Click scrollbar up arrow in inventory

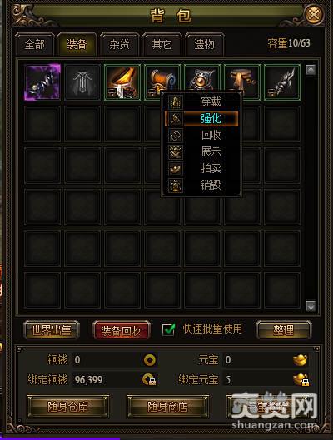(311, 70)
